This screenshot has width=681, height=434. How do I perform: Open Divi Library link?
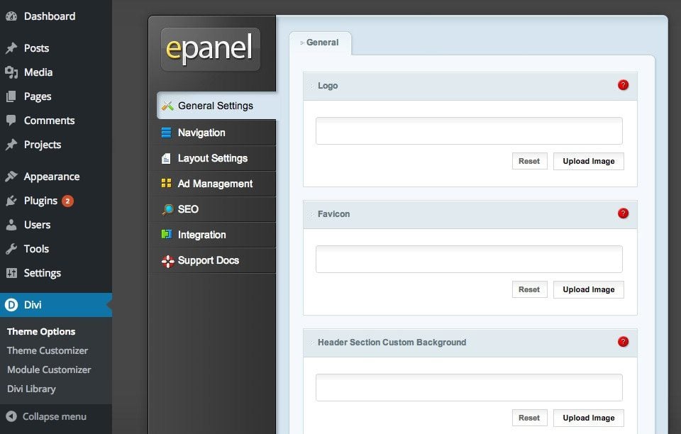31,389
